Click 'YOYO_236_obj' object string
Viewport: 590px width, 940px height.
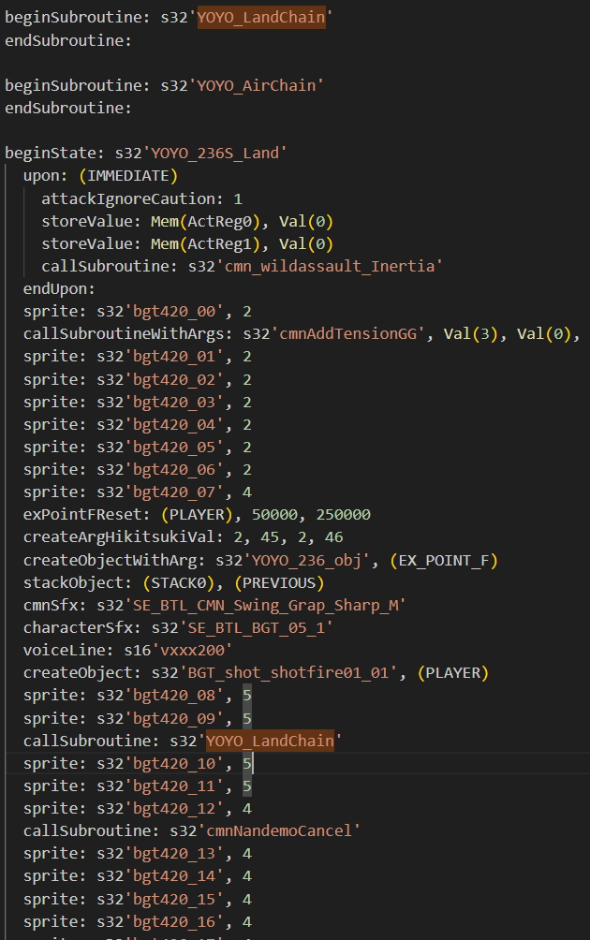(x=306, y=561)
